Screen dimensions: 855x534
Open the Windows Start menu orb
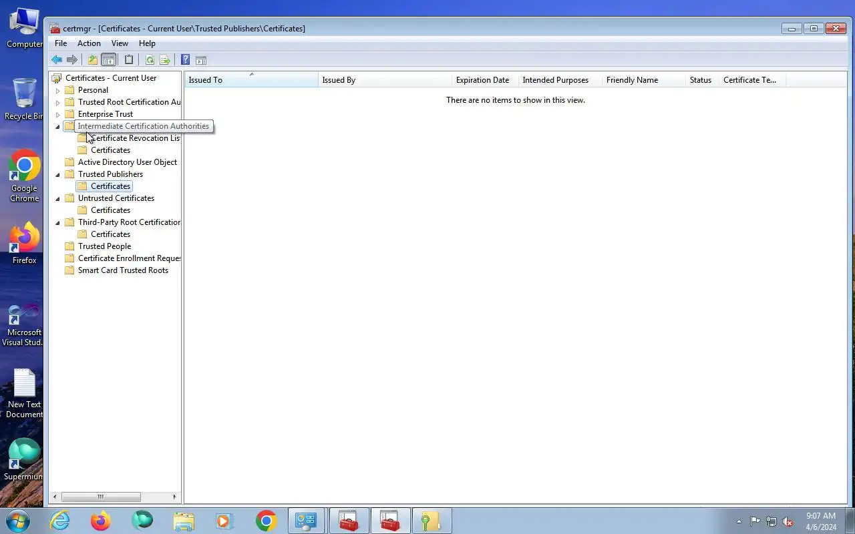pyautogui.click(x=17, y=520)
